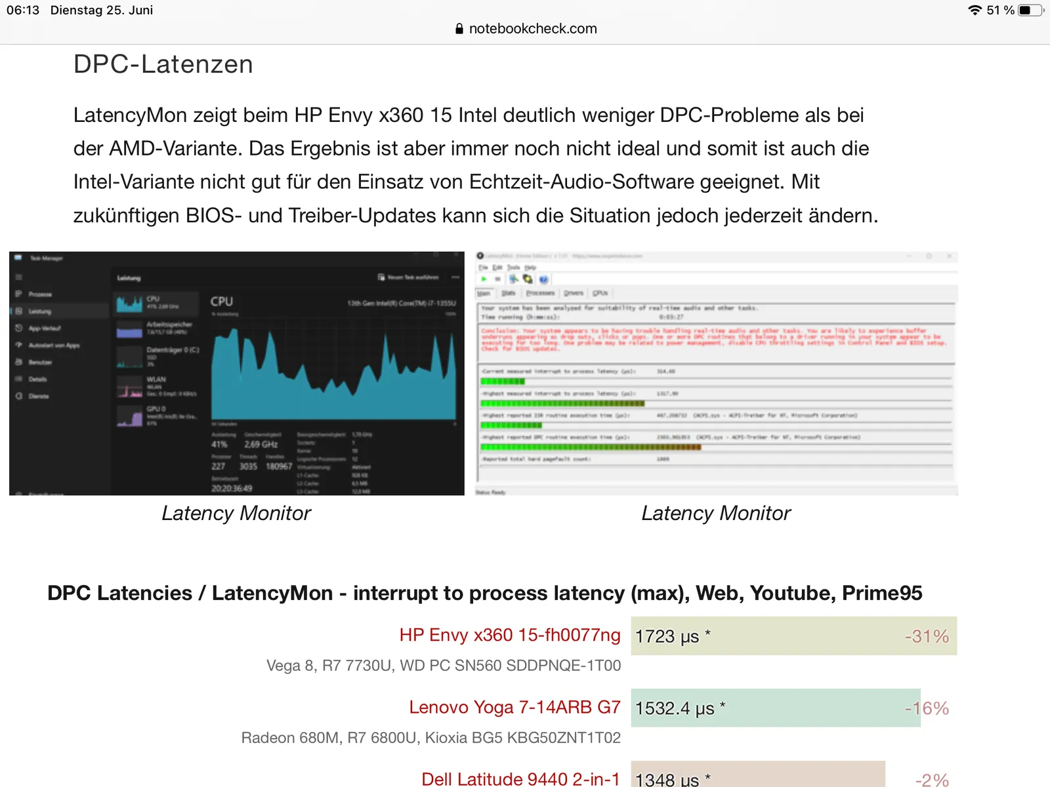Click the Latency Monitor caption under Task Manager image
Image resolution: width=1050 pixels, height=787 pixels.
(236, 513)
